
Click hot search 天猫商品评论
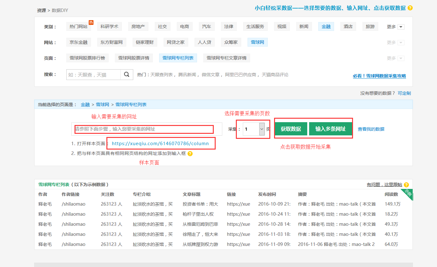(275, 75)
